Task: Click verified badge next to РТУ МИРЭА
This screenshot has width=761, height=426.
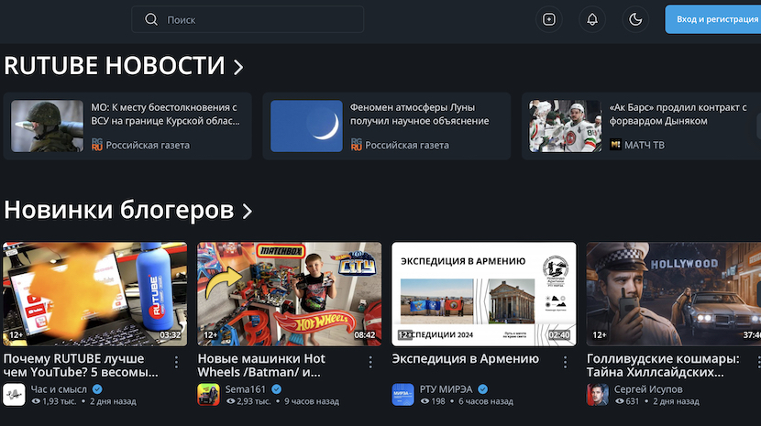Action: point(483,389)
